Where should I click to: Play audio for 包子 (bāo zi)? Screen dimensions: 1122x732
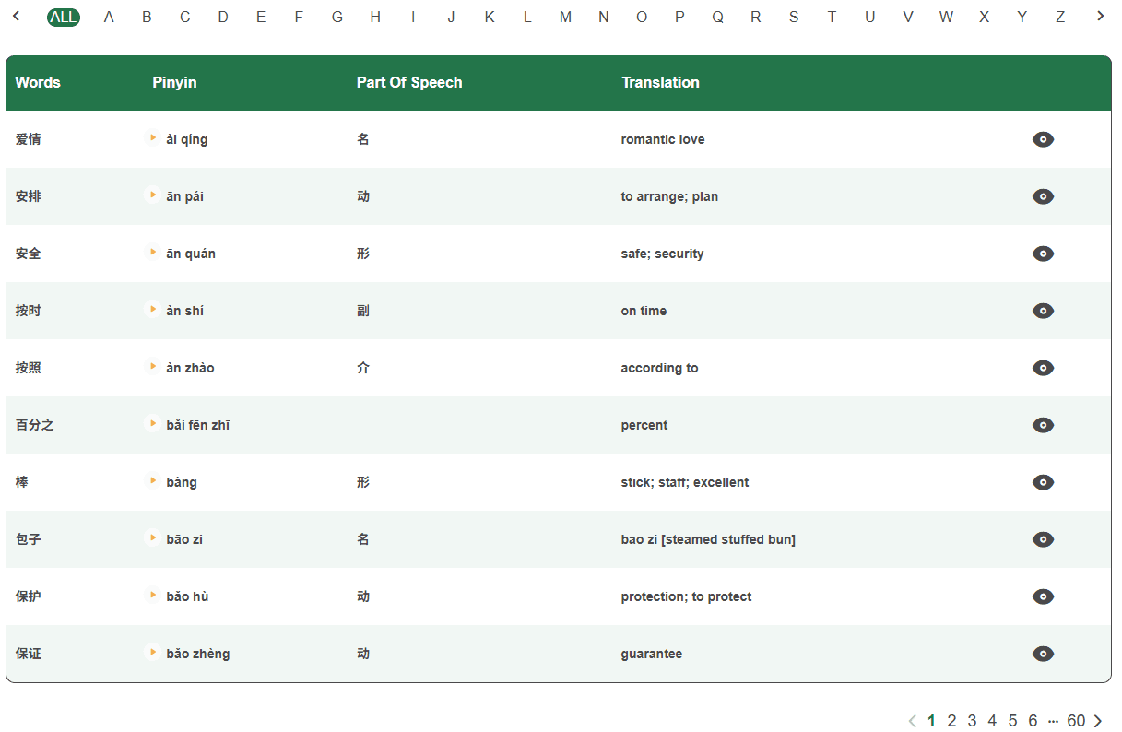pyautogui.click(x=151, y=538)
